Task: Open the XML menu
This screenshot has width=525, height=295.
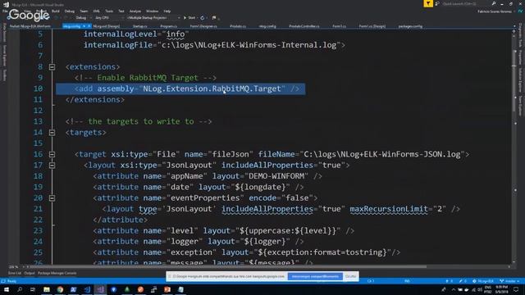Action: coord(97,11)
